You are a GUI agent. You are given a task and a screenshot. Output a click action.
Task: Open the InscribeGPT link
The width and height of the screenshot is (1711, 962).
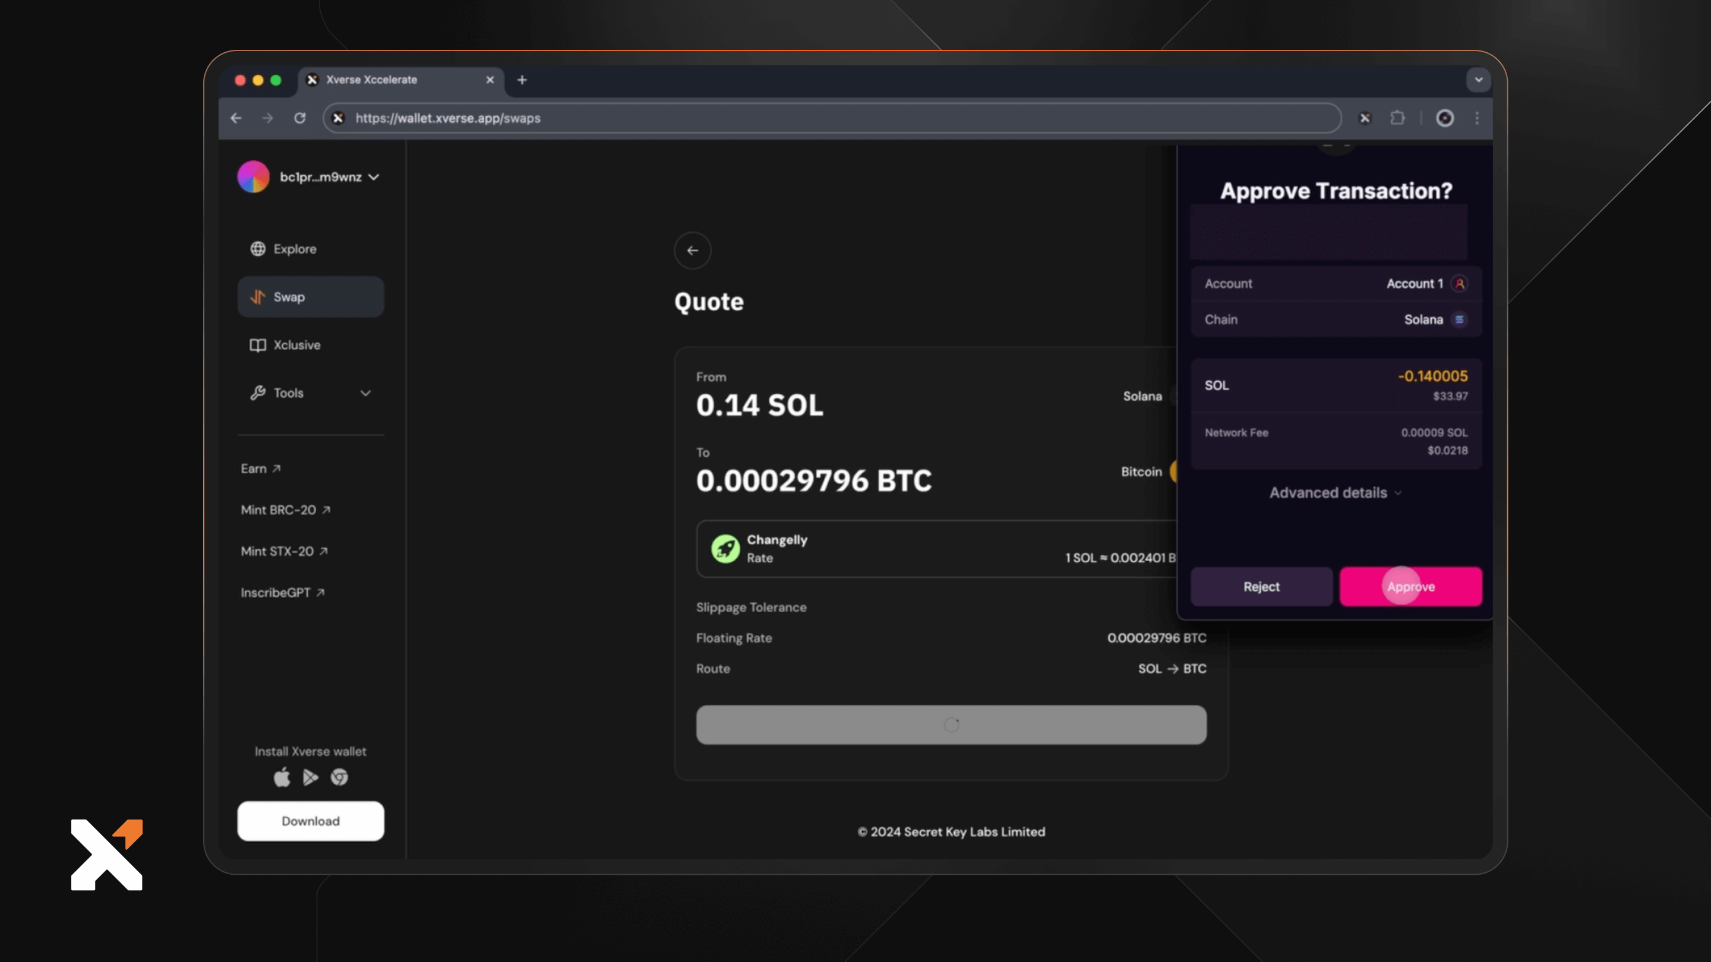pos(283,592)
